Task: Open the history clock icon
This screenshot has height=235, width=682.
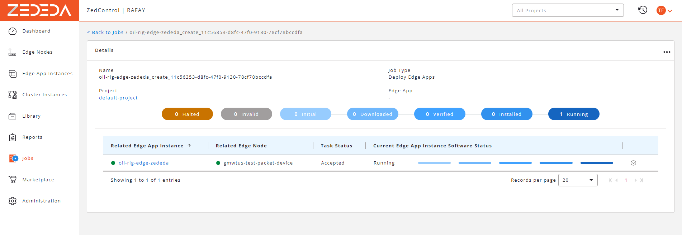Action: pos(643,10)
